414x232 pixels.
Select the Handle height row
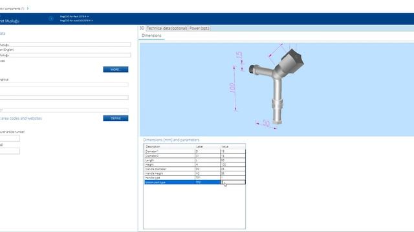click(x=195, y=173)
